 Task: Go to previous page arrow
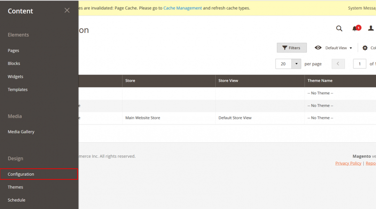338,63
